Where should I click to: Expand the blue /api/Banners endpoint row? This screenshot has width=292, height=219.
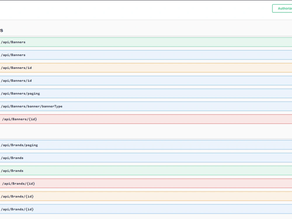point(146,55)
